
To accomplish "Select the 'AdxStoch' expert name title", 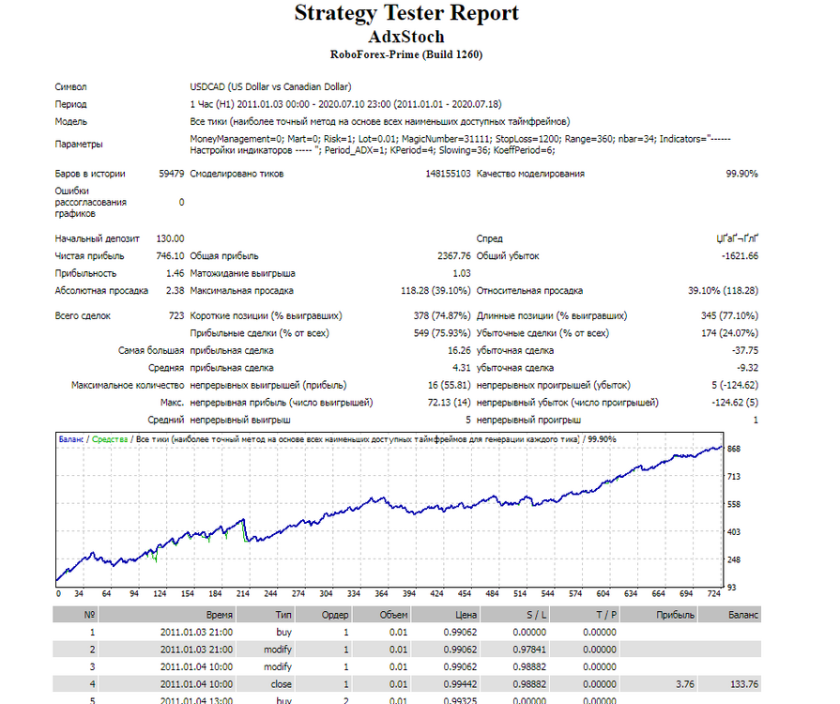I will 406,37.
